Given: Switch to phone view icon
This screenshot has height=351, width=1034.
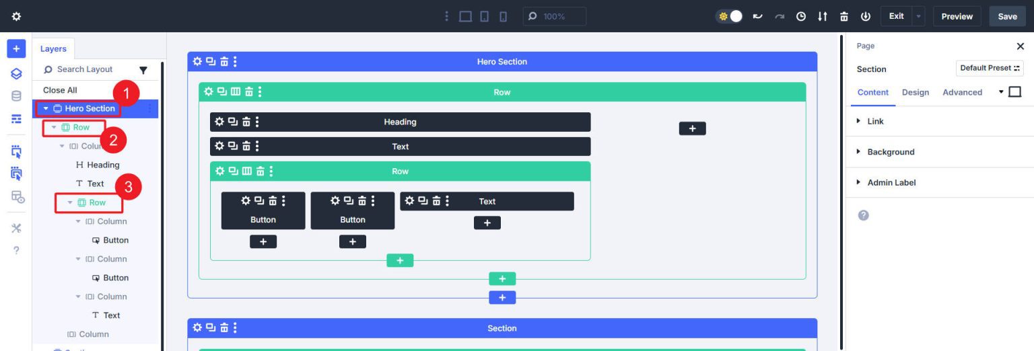Looking at the screenshot, I should click(x=503, y=16).
